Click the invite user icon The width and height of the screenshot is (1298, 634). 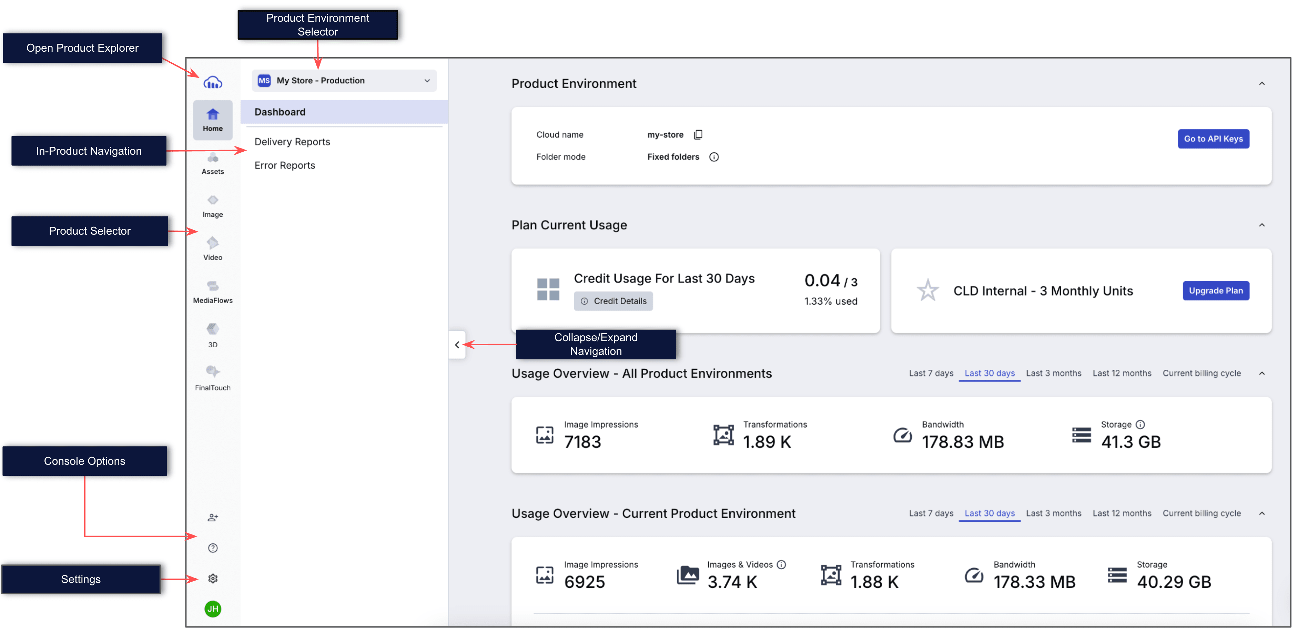(213, 517)
